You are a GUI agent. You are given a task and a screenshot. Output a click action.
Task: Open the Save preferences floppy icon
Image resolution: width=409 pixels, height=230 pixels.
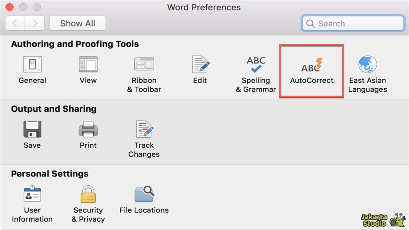pos(32,129)
